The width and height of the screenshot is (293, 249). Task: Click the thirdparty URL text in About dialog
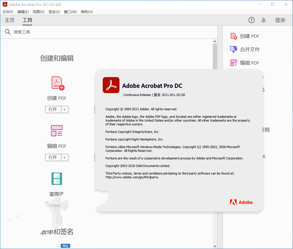(x=132, y=177)
